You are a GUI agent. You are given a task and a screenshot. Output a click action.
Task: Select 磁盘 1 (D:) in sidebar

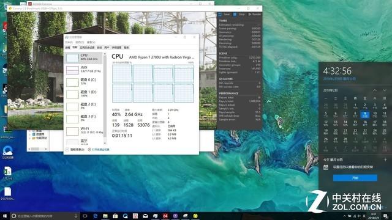pyautogui.click(x=83, y=94)
